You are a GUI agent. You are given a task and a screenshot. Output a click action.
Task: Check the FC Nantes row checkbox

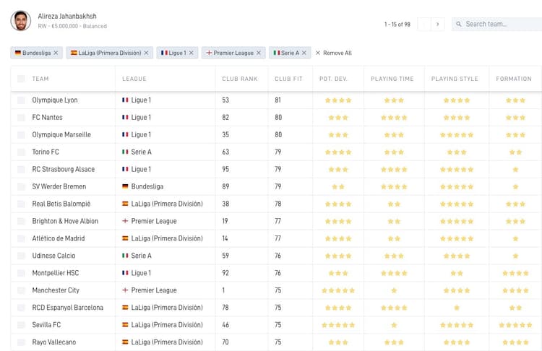click(21, 118)
